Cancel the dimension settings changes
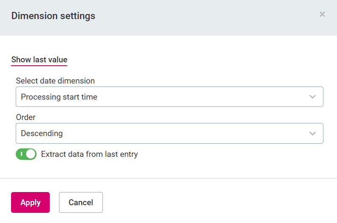The width and height of the screenshot is (337, 223). click(x=81, y=203)
